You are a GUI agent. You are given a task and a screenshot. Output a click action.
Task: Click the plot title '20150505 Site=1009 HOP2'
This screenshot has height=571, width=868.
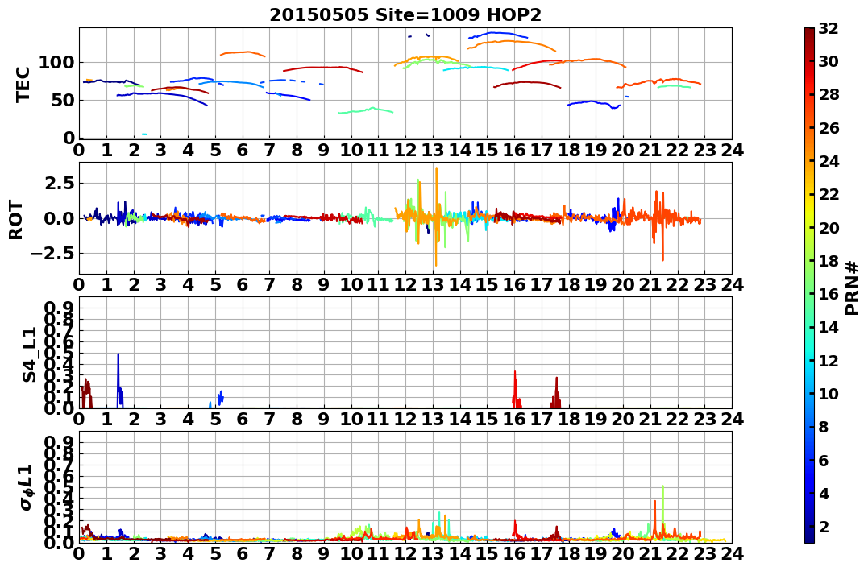pyautogui.click(x=405, y=15)
